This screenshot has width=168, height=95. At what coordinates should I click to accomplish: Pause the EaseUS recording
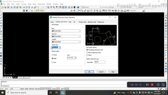(x=147, y=85)
